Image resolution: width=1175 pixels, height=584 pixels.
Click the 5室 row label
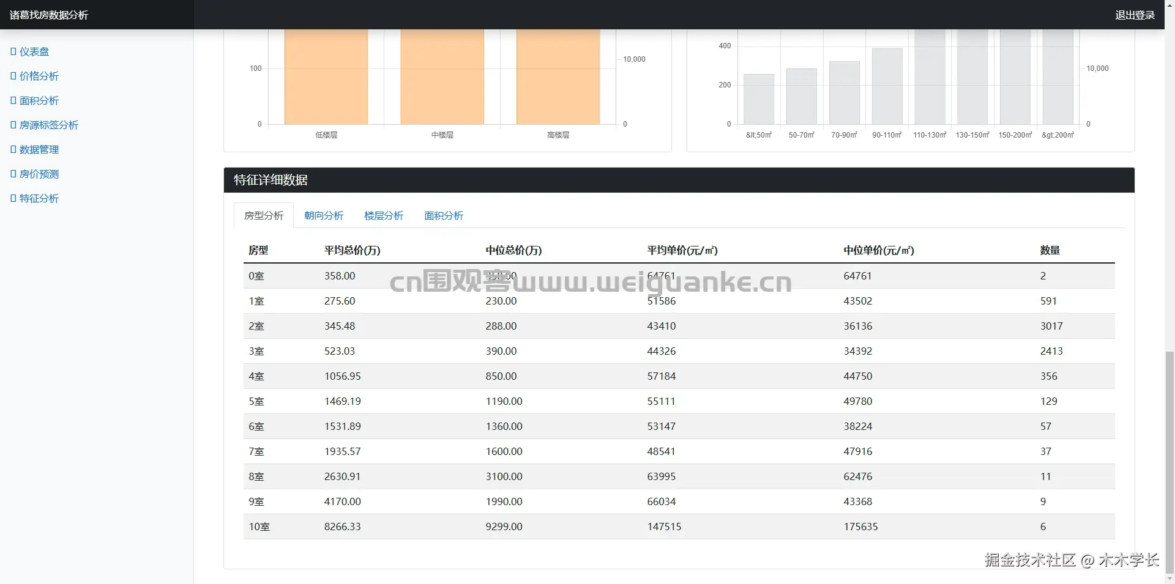pyautogui.click(x=256, y=401)
